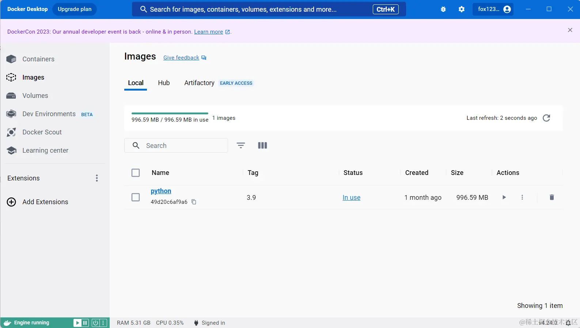Dismiss the DockerCon 2023 banner
Screen dimensions: 580x328
pos(570,30)
